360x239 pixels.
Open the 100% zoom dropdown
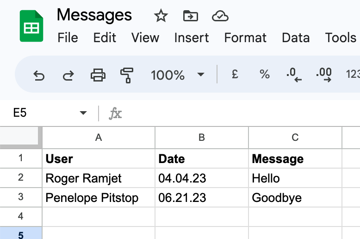click(x=178, y=75)
